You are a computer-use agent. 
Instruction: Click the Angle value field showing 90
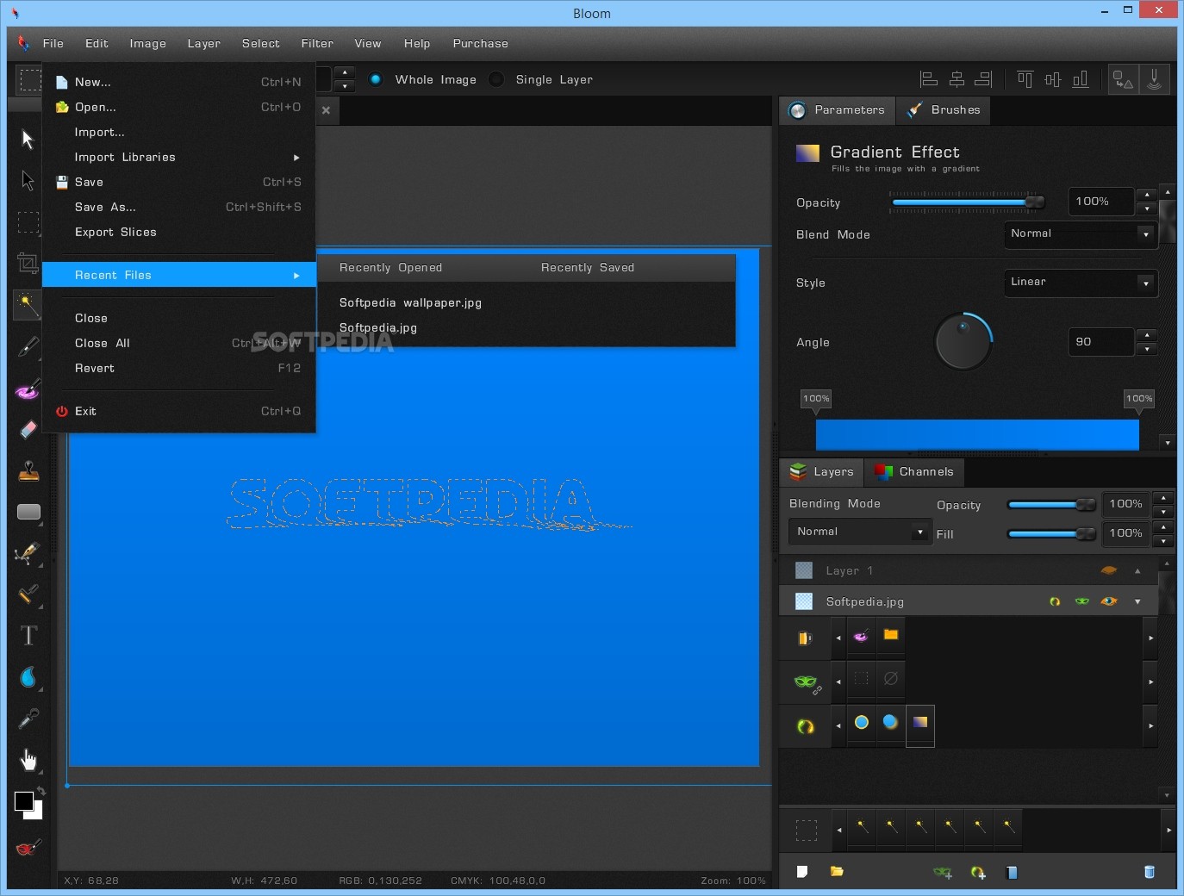pyautogui.click(x=1100, y=342)
